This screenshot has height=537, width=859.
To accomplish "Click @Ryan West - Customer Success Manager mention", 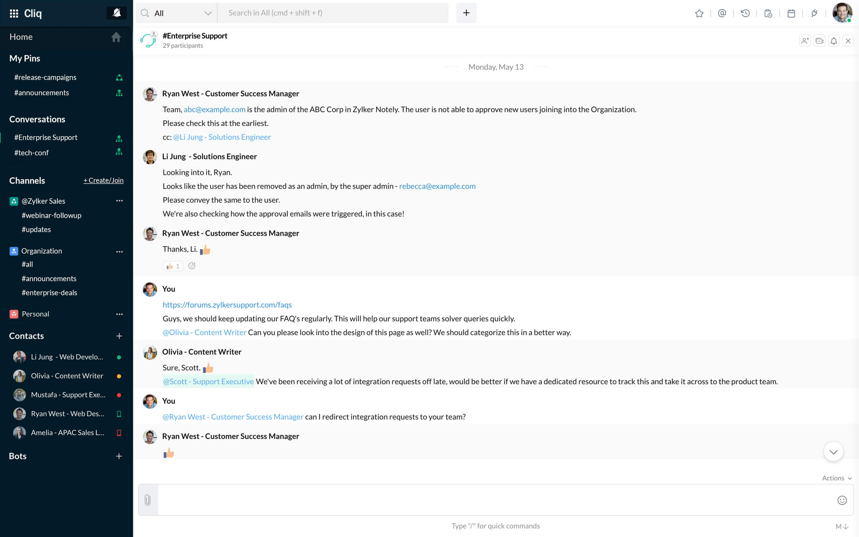I will (x=233, y=417).
